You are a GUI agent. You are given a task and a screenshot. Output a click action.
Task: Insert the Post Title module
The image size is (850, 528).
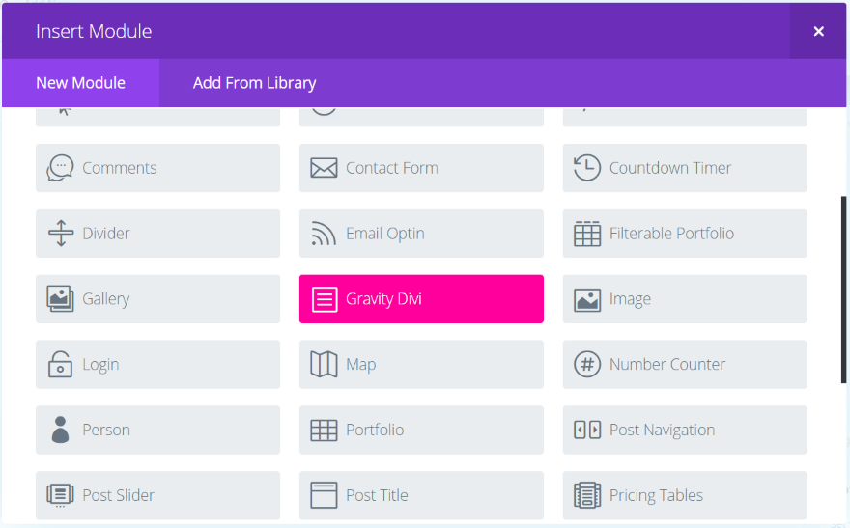tap(421, 495)
